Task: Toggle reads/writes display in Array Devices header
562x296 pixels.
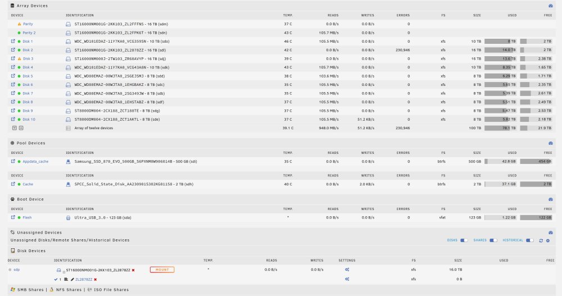Action: [551, 6]
